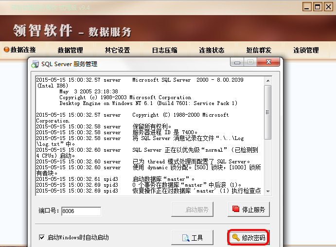Open the 其它设置 menu tab
The width and height of the screenshot is (336, 247).
tap(117, 51)
